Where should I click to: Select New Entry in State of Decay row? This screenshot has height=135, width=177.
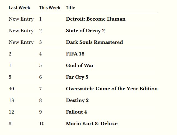21,31
